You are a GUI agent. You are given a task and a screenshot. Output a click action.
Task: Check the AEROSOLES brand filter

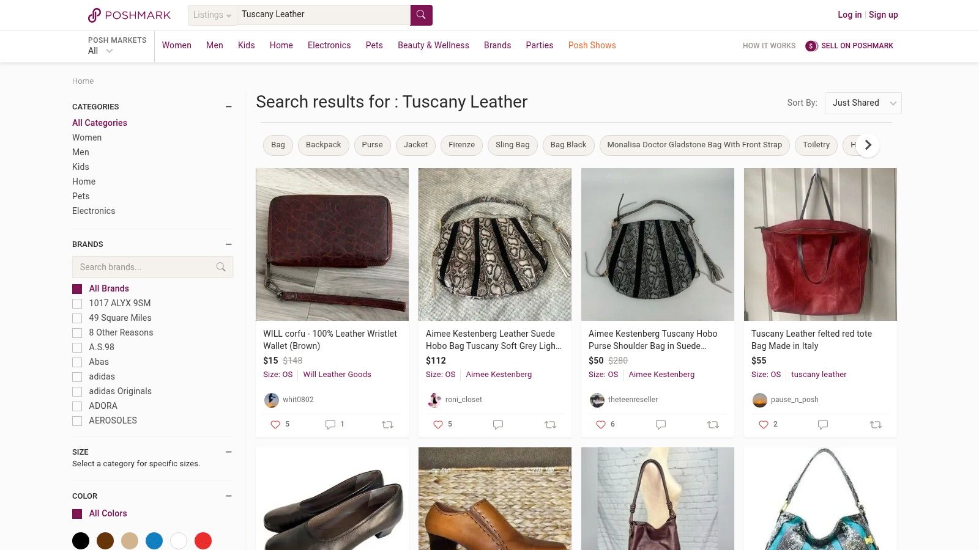pyautogui.click(x=77, y=421)
